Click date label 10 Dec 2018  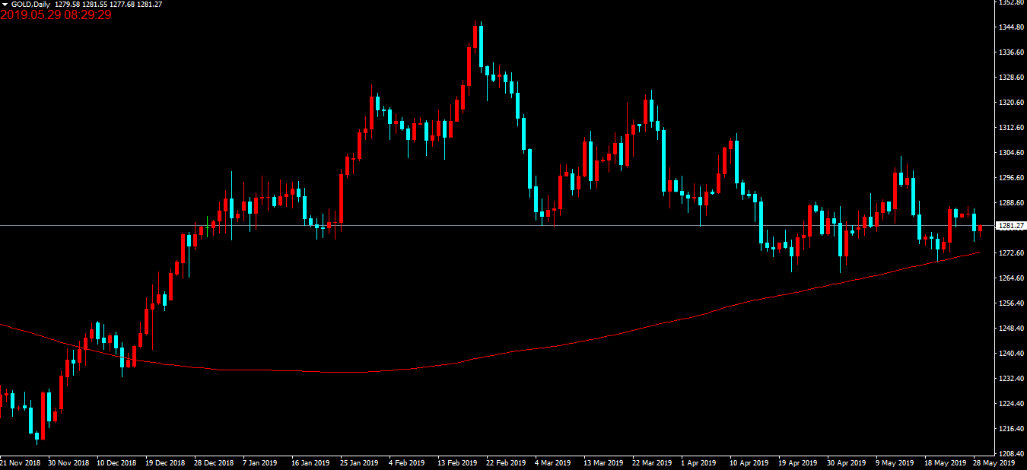pyautogui.click(x=116, y=462)
